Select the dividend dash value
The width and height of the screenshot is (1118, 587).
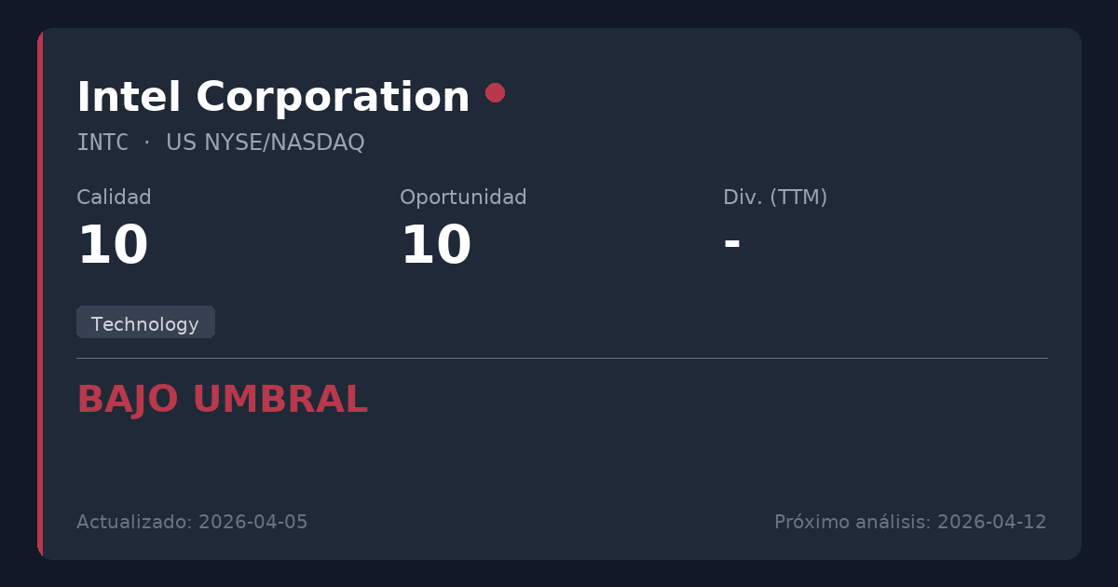(x=731, y=243)
